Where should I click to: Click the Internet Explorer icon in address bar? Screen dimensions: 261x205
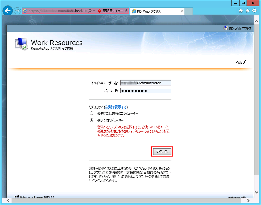click(25, 11)
